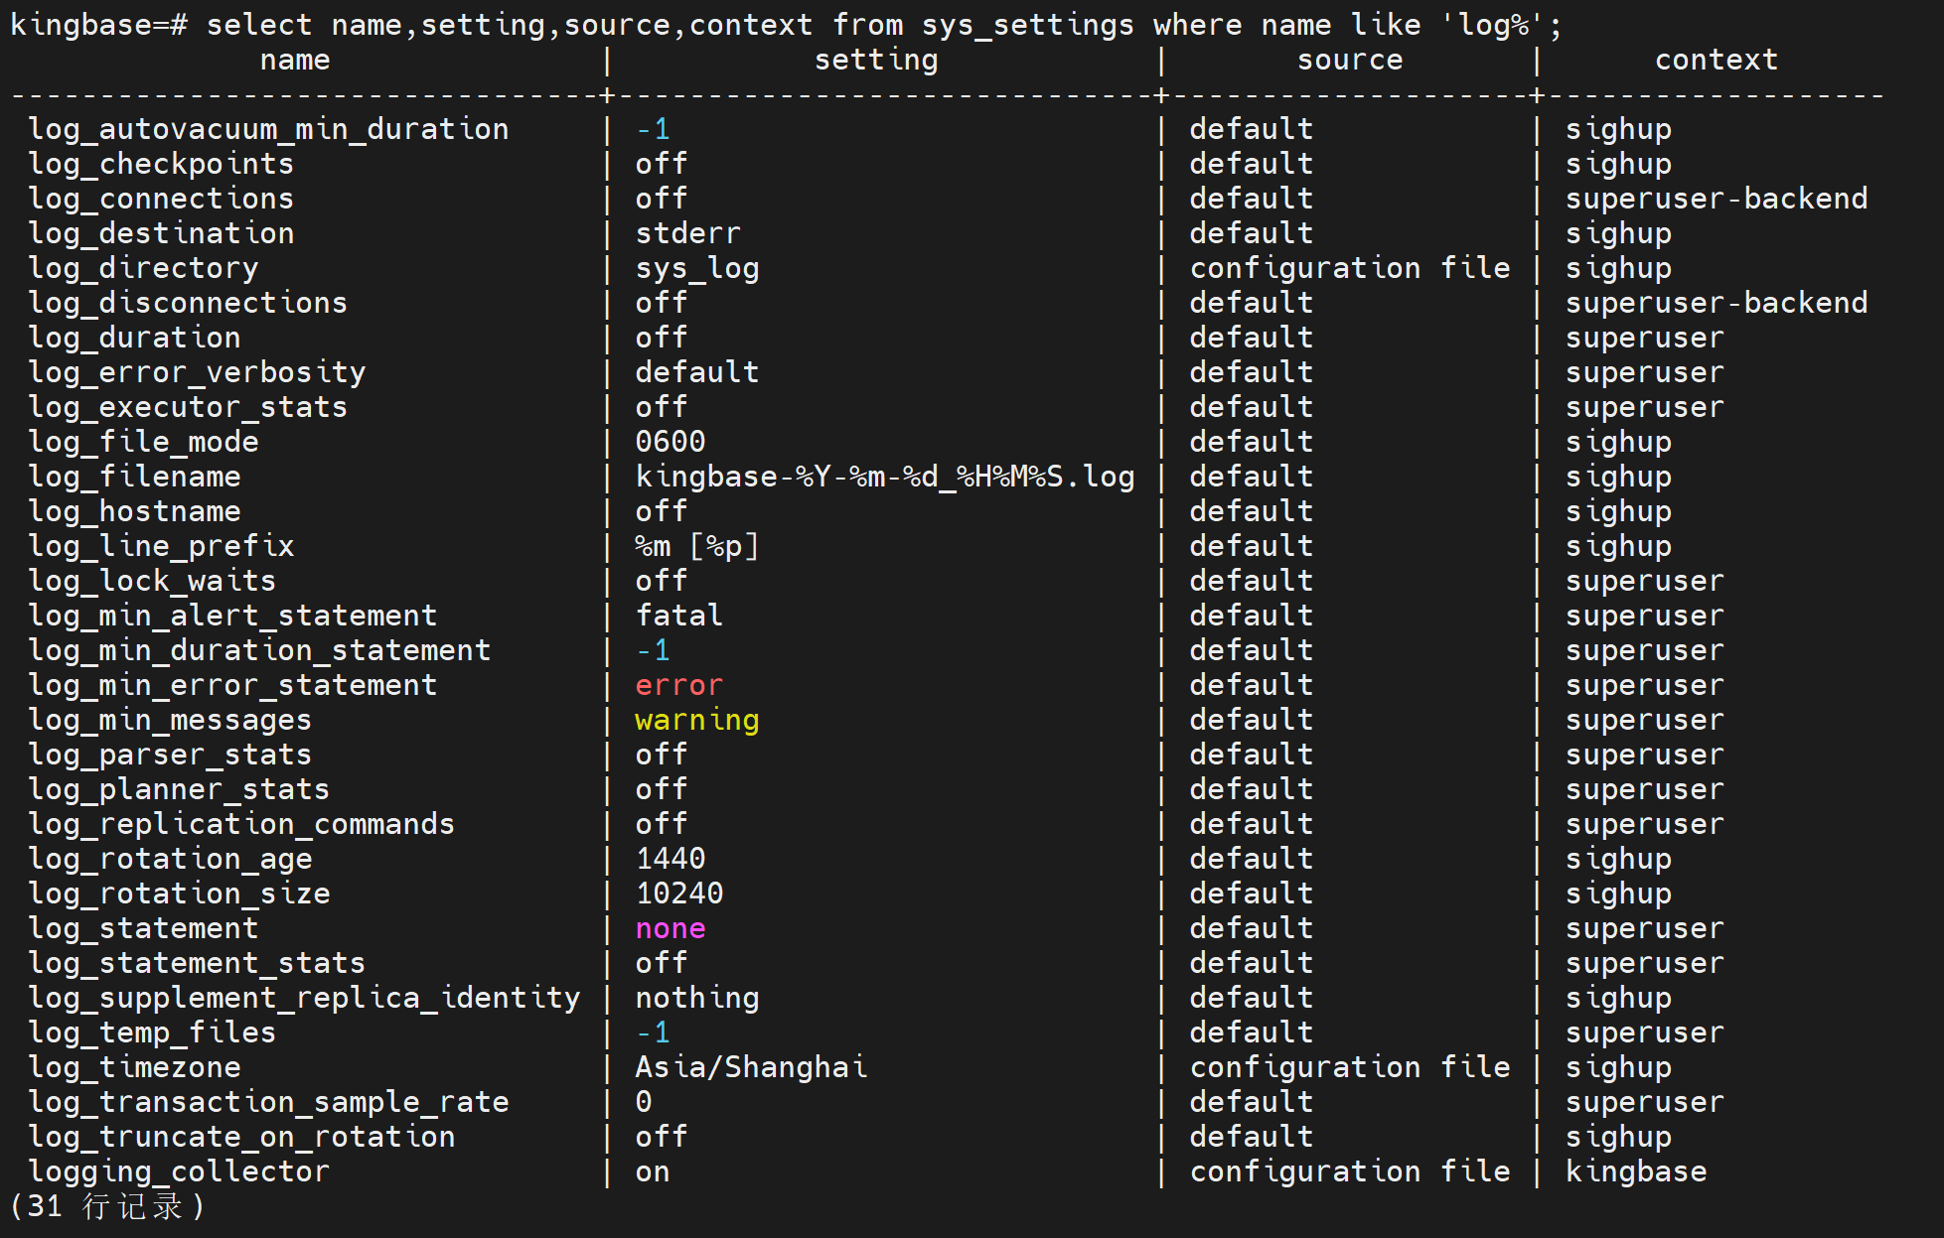Image resolution: width=1944 pixels, height=1238 pixels.
Task: Click the log_line_prefix '%m [%p]' value
Action: pos(696,547)
